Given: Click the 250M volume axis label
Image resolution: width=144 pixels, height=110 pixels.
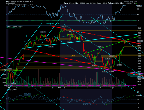Looking at the screenshot, I should 4,66.
